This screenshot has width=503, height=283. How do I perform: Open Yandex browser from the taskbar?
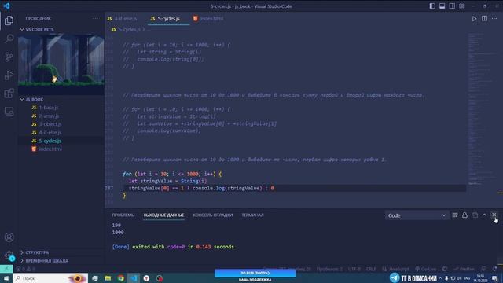(146, 278)
